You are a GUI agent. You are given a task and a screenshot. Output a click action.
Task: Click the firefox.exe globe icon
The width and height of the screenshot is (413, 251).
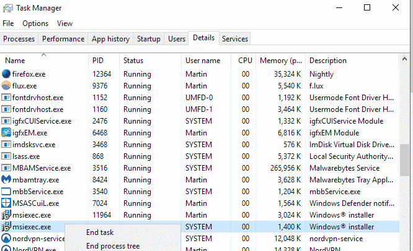coord(6,74)
